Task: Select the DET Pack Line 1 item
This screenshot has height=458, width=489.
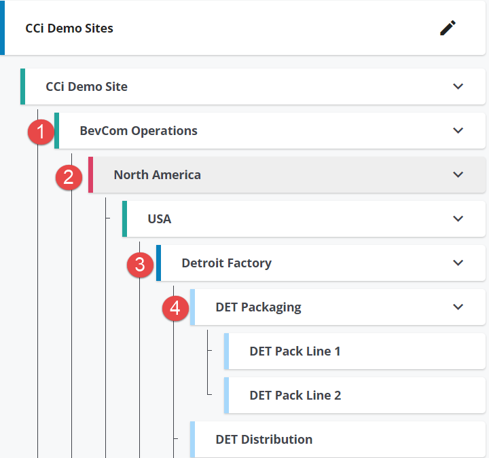Action: 295,351
